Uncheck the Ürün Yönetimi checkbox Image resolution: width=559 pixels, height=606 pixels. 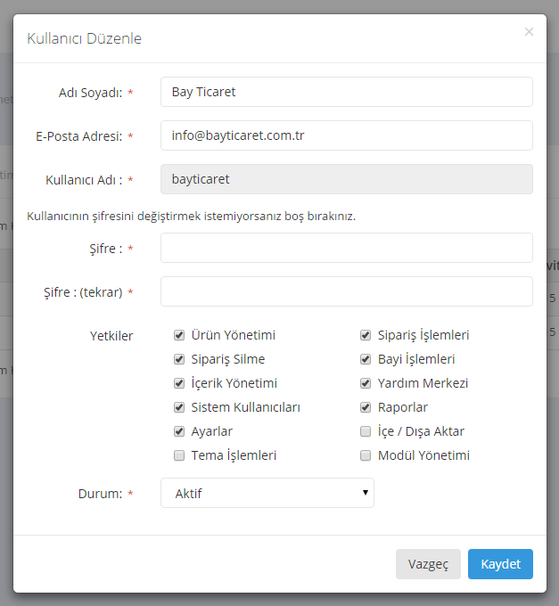[x=179, y=336]
